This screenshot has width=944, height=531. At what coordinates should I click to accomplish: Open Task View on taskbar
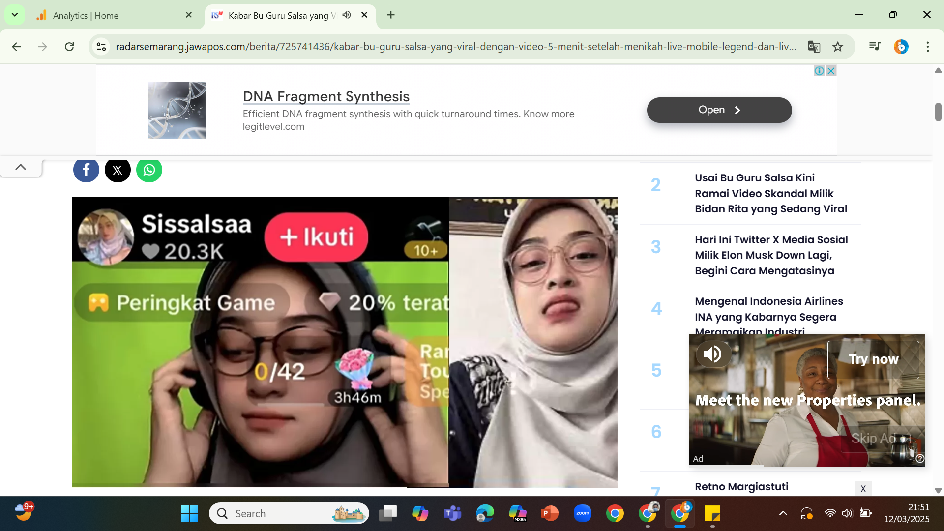(388, 513)
